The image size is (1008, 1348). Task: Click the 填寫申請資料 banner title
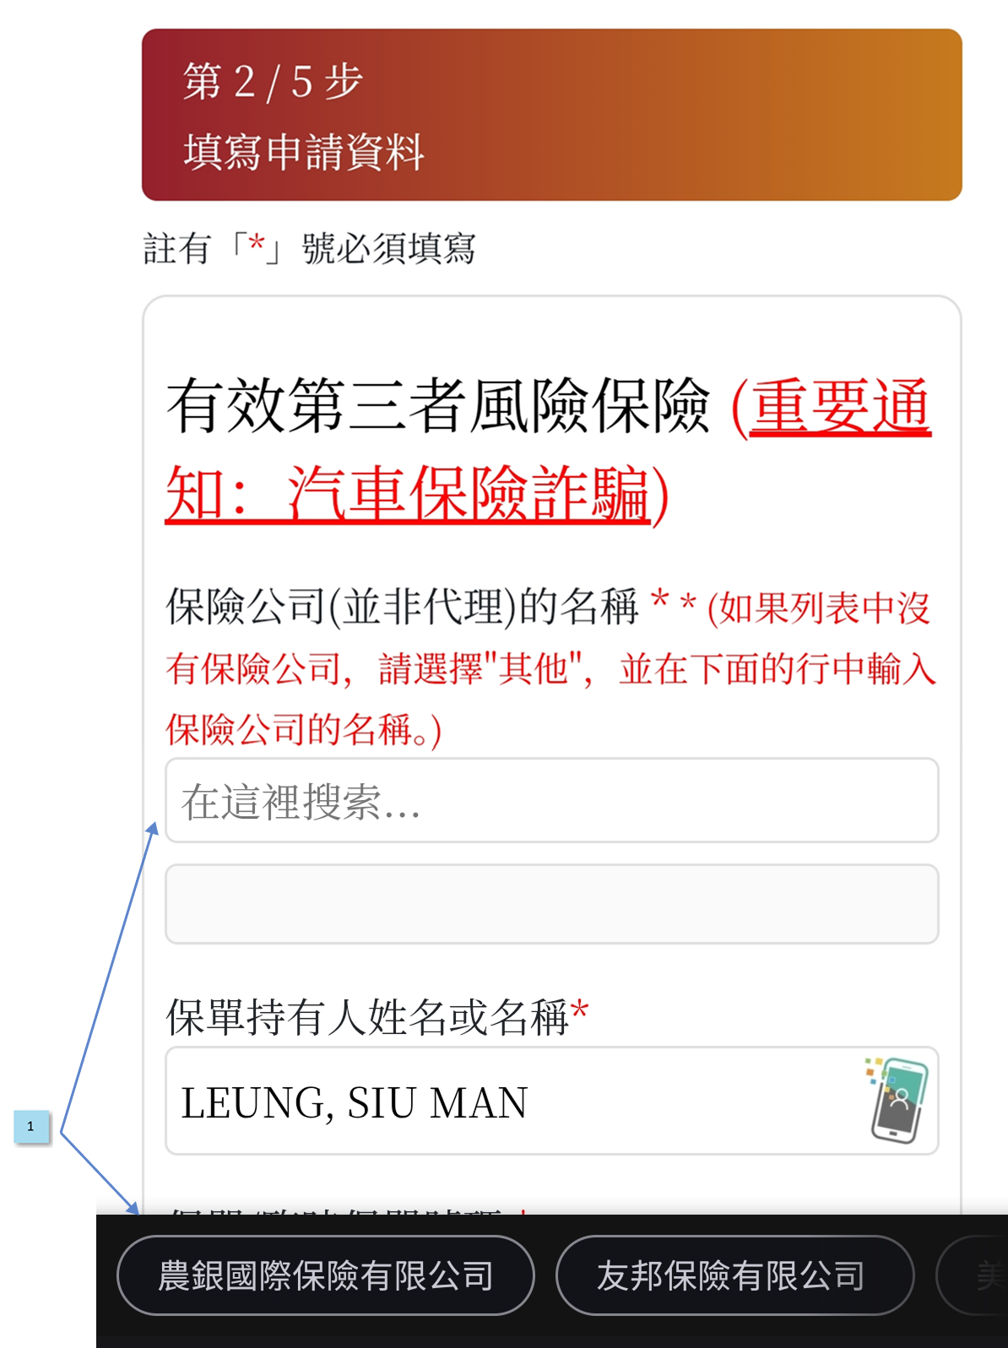coord(303,152)
